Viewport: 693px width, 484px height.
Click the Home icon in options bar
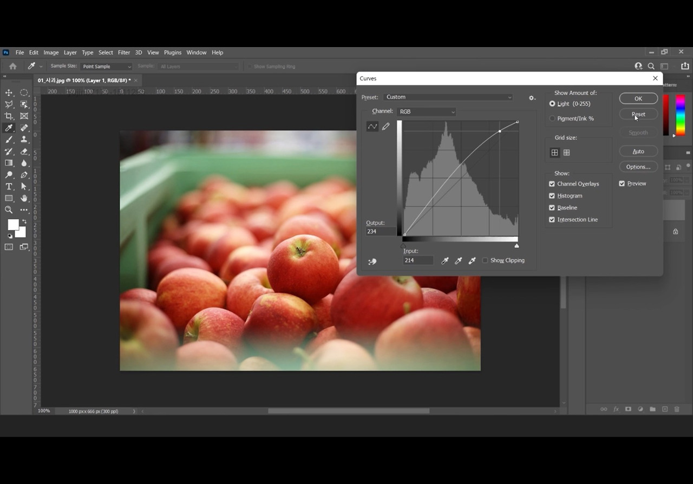(13, 66)
